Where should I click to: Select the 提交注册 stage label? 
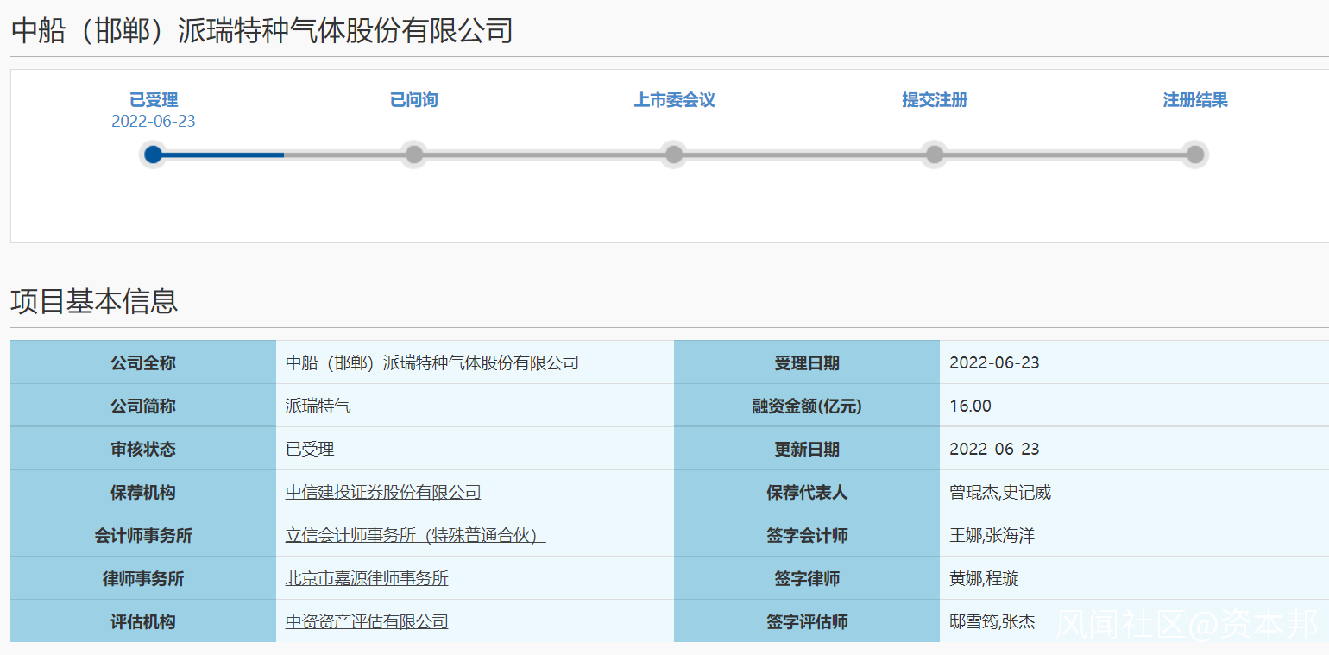click(935, 100)
